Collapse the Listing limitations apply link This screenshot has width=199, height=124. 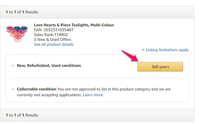click(x=167, y=50)
